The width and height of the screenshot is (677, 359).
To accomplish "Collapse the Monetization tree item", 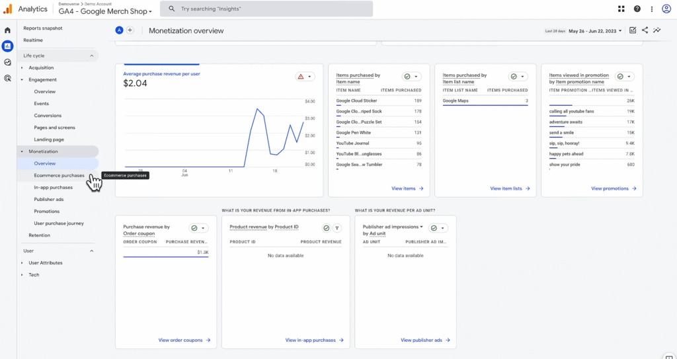I will pos(22,151).
